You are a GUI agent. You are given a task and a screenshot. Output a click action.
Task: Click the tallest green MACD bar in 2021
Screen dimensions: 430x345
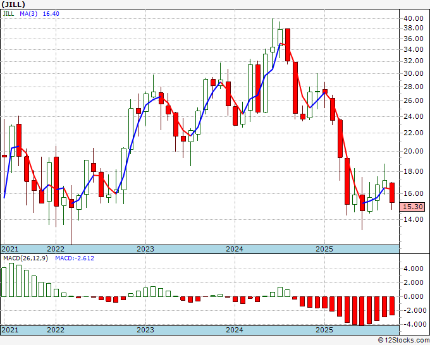(11, 280)
